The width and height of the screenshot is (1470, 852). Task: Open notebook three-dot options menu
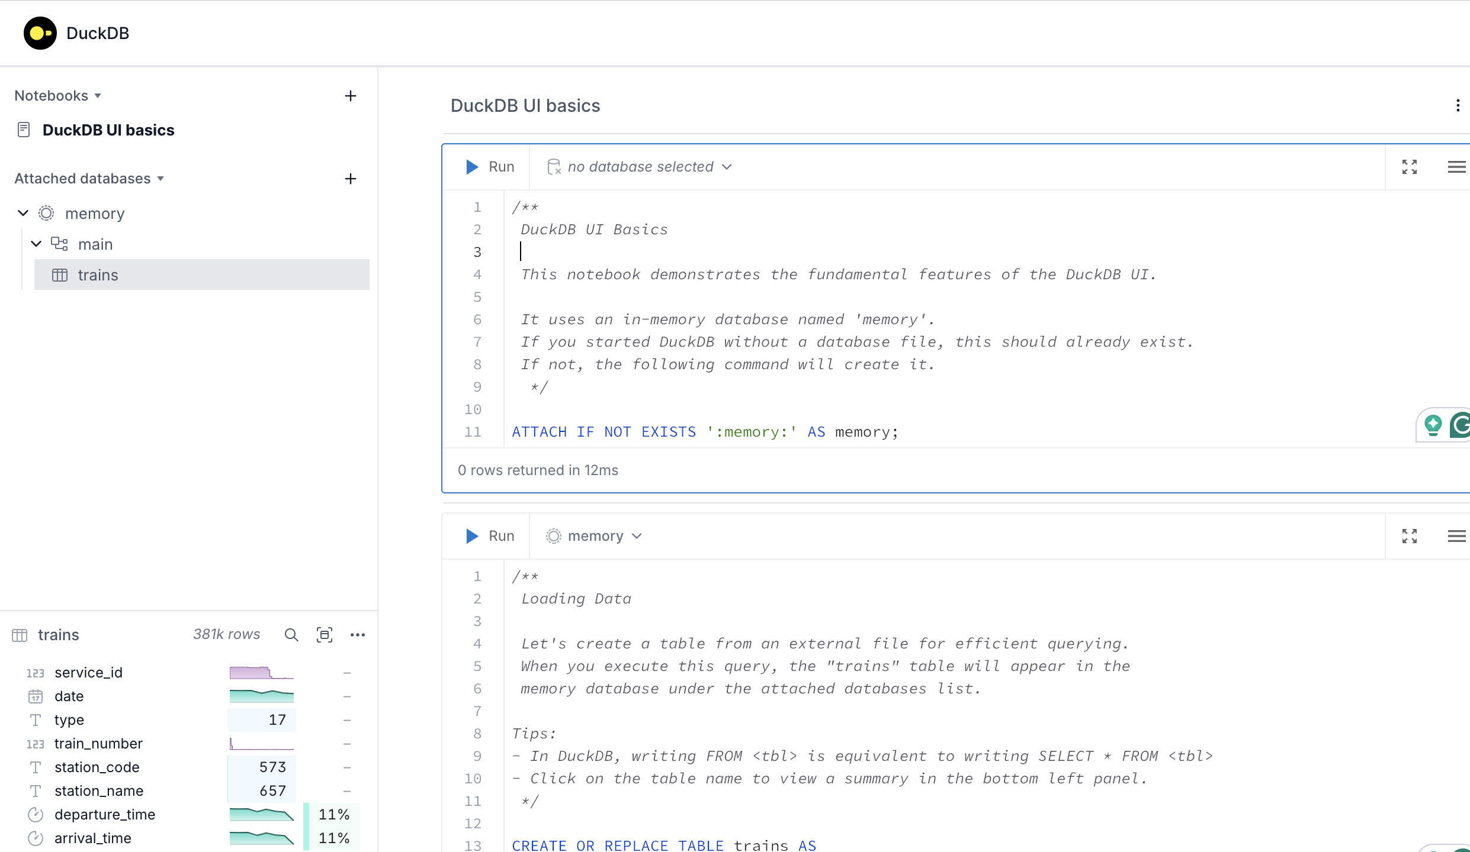coord(1457,105)
